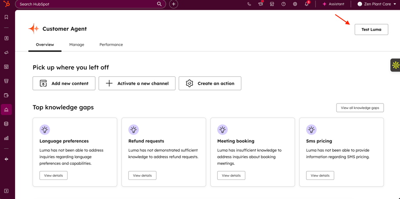Open the notifications bell
This screenshot has height=199, width=400.
click(306, 4)
